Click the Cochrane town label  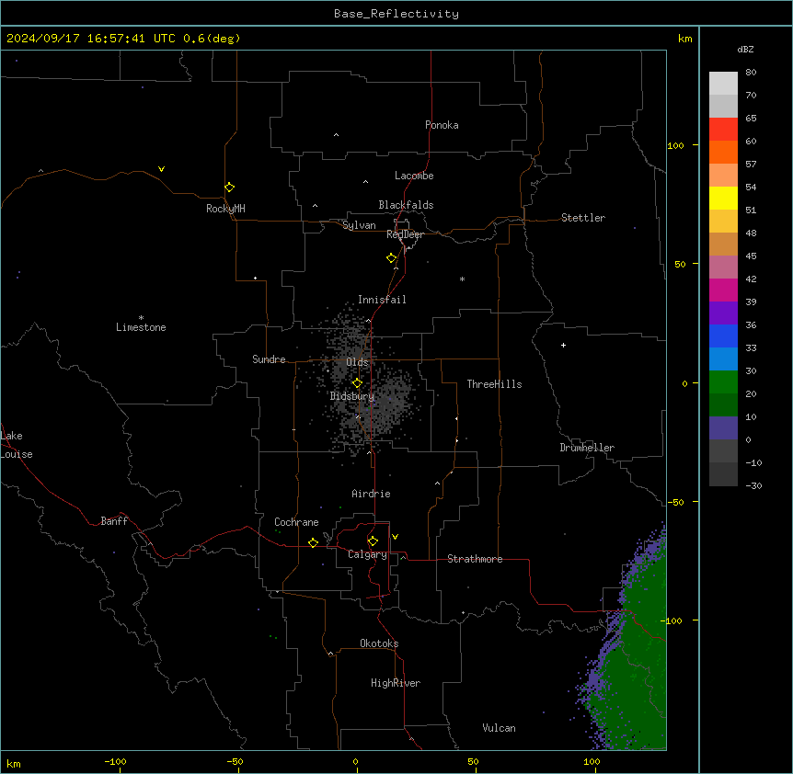coord(296,522)
